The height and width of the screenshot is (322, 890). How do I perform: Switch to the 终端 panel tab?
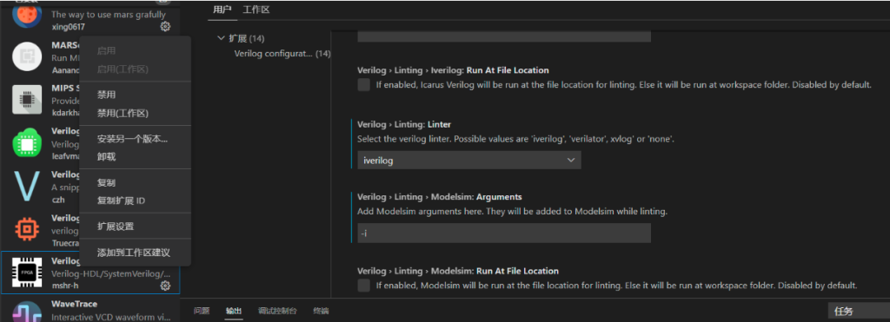point(321,311)
